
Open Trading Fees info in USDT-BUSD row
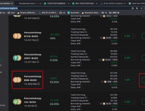coord(86,54)
